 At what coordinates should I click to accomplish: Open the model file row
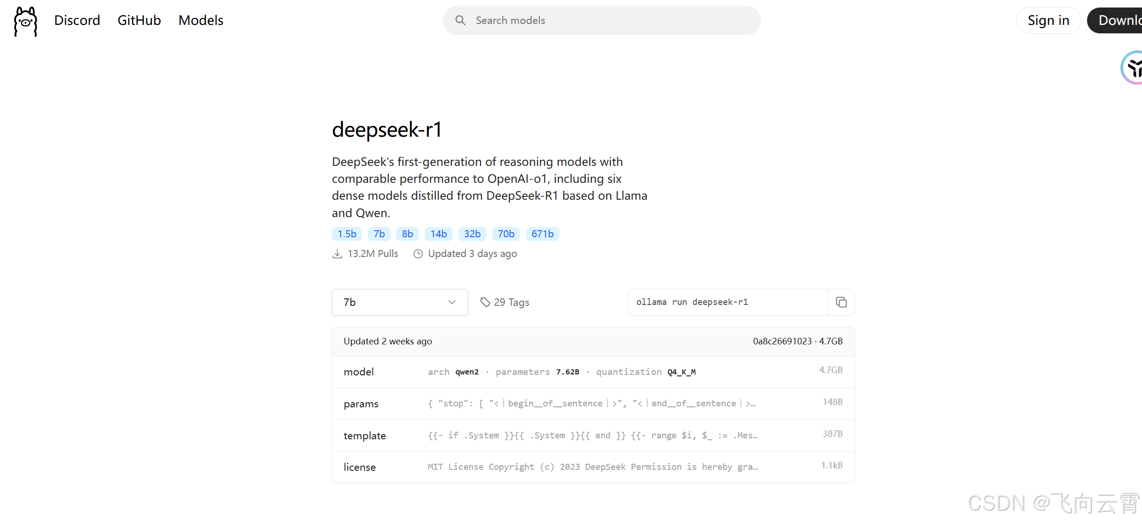click(x=593, y=372)
